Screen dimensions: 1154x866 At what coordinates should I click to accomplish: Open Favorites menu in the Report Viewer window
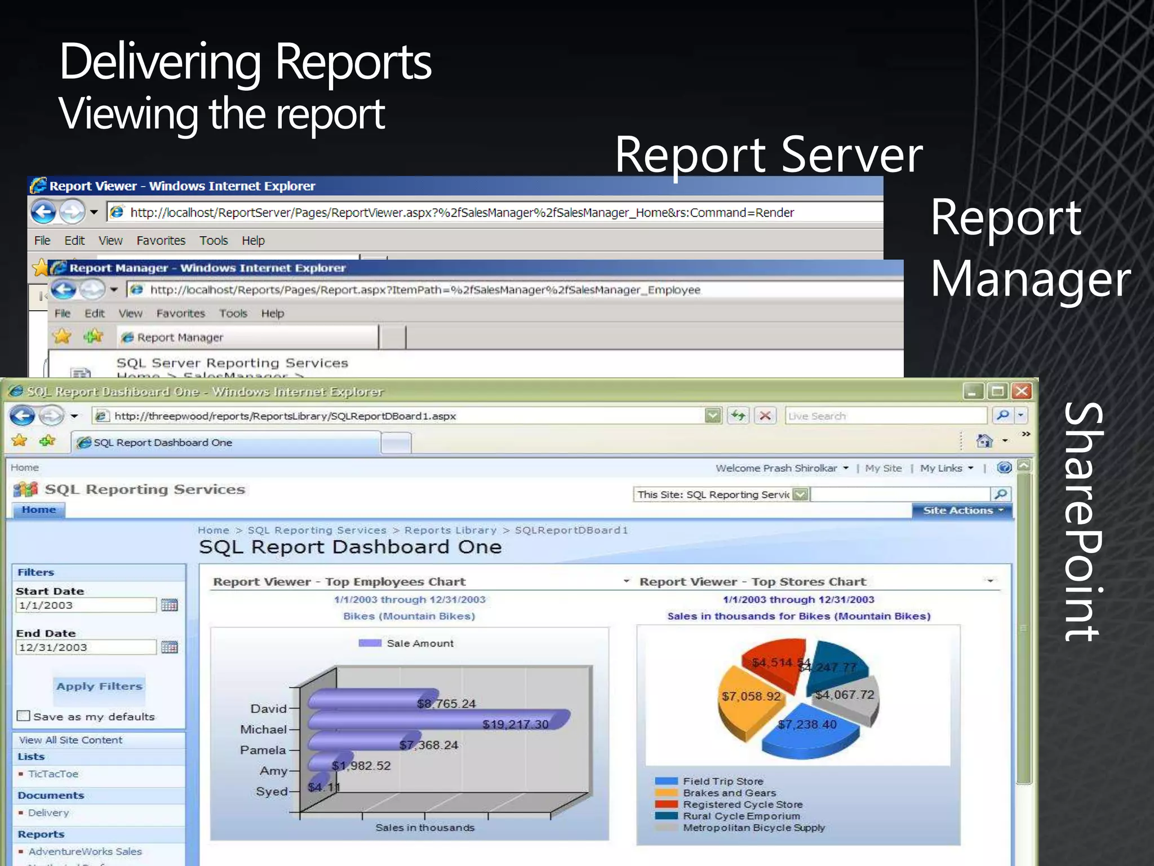pyautogui.click(x=161, y=241)
